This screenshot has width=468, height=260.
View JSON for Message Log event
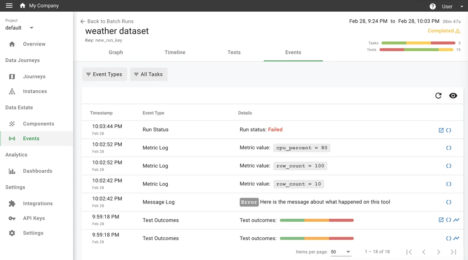(448, 202)
